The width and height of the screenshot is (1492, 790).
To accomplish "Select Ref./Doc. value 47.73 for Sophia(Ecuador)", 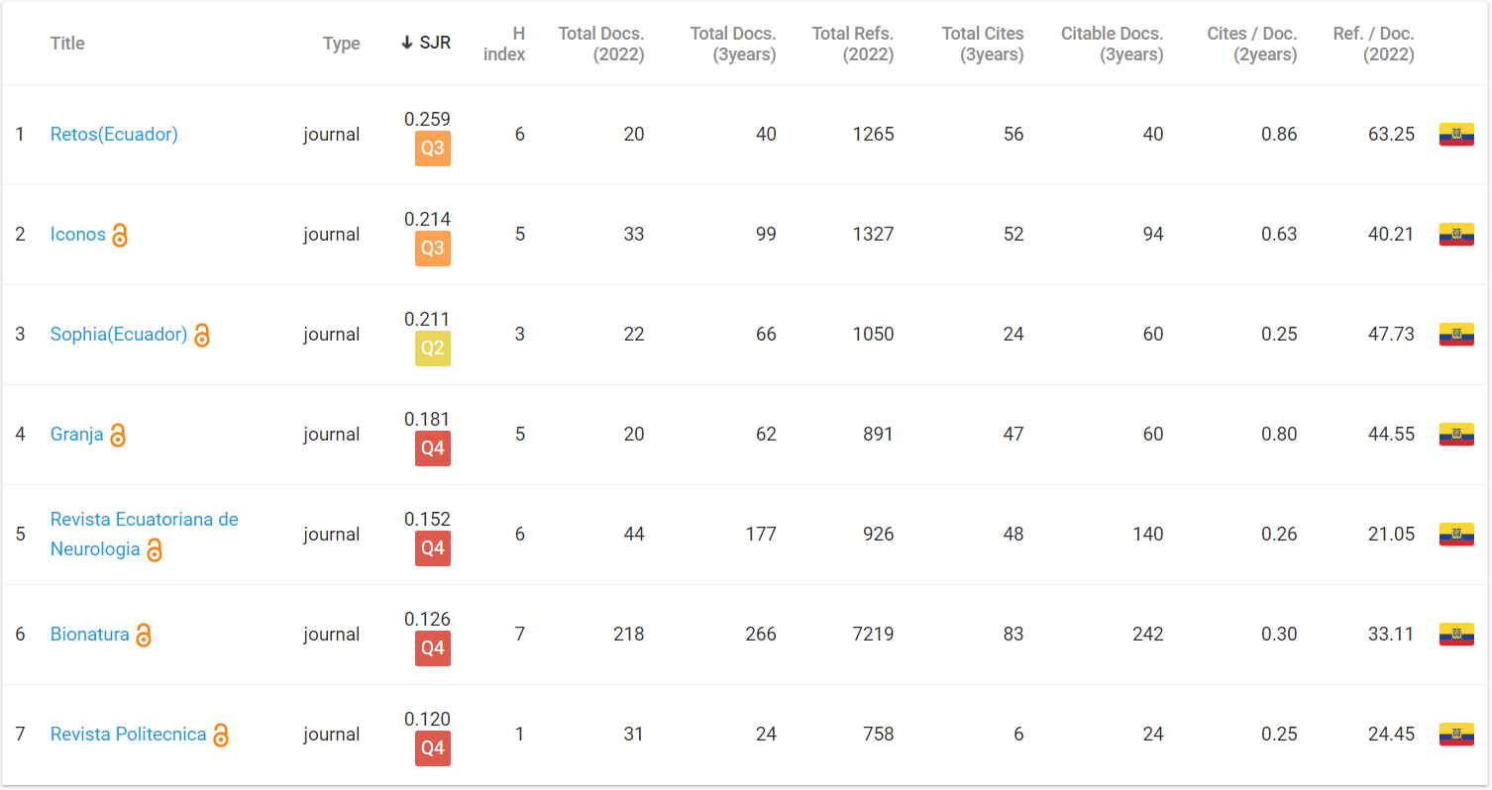I will click(x=1392, y=335).
